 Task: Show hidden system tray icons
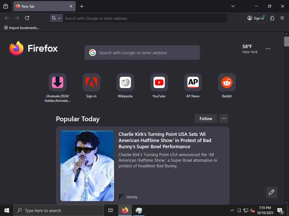click(232, 210)
